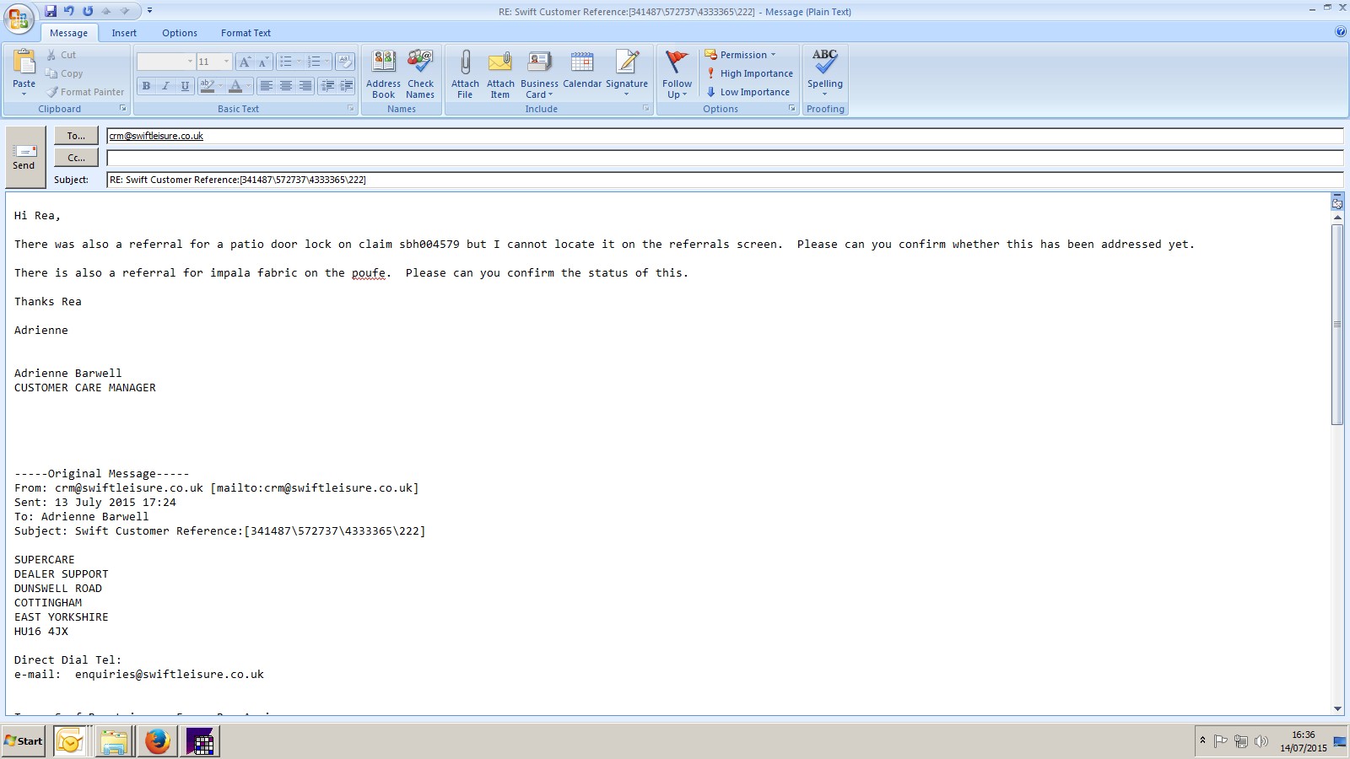Click the Cc input field
This screenshot has height=759, width=1350.
tap(725, 158)
